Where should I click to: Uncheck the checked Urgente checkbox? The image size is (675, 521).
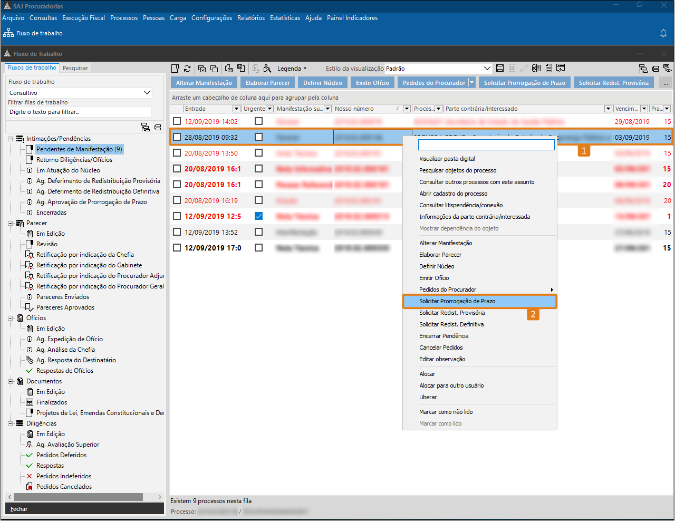click(x=258, y=216)
